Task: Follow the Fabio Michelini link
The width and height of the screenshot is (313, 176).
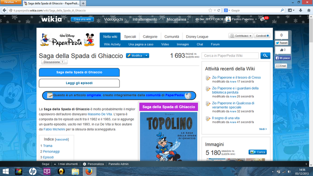Action: (54, 129)
